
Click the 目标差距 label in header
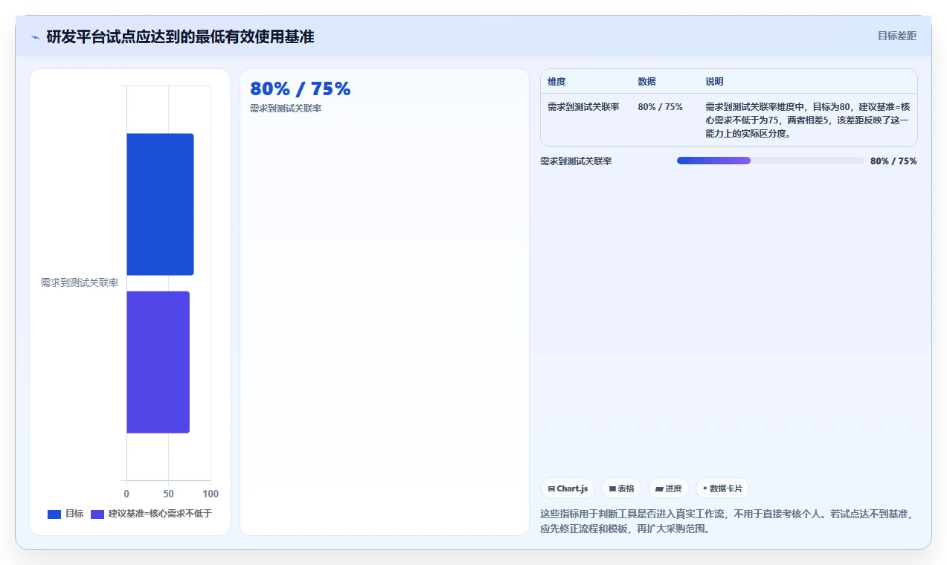896,36
